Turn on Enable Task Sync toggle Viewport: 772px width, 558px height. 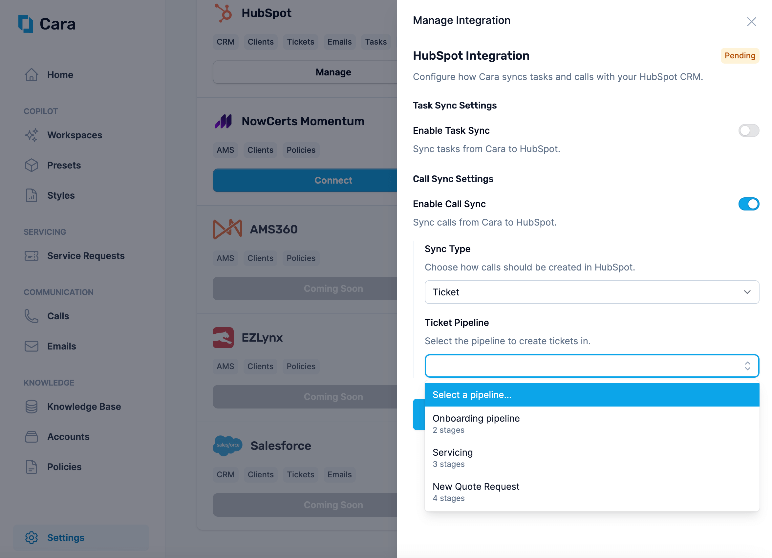tap(748, 130)
